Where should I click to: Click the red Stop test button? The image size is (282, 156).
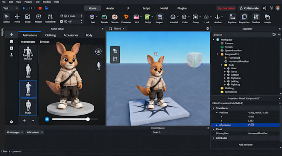click(x=40, y=8)
